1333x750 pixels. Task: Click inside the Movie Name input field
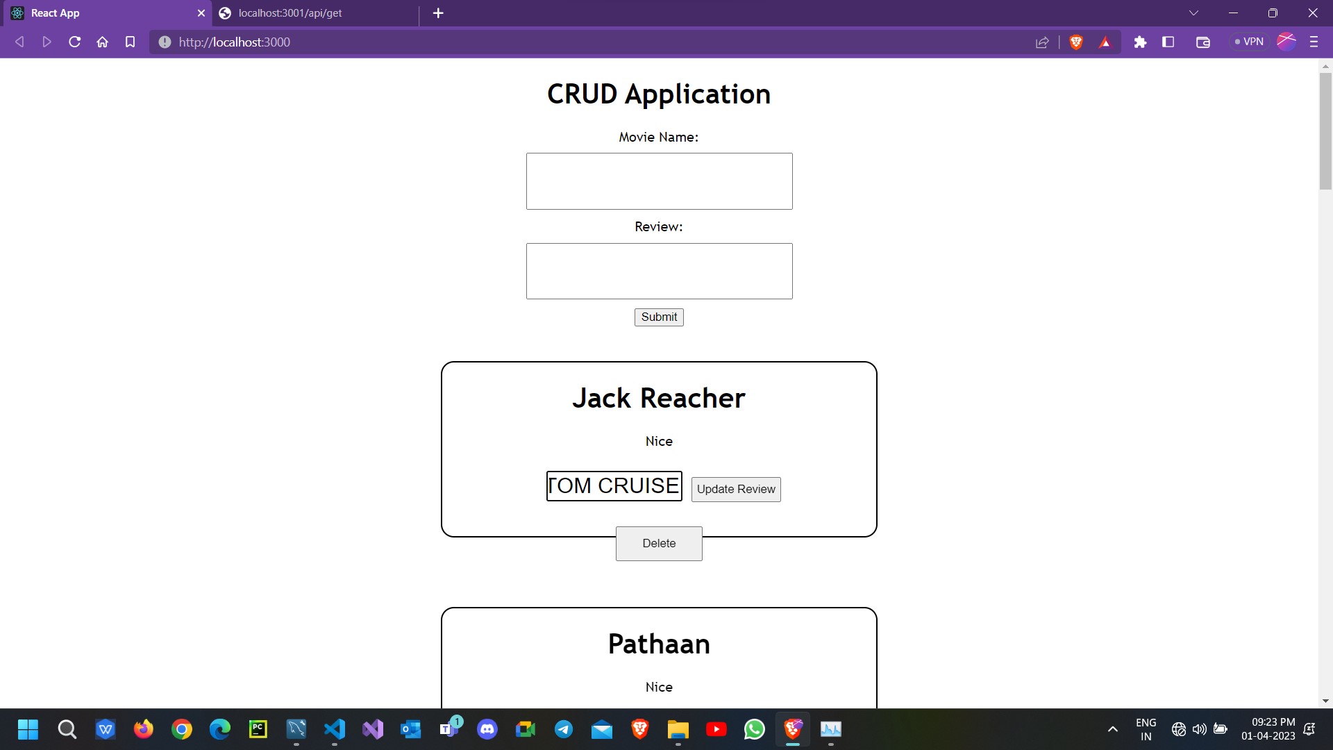[x=658, y=181]
